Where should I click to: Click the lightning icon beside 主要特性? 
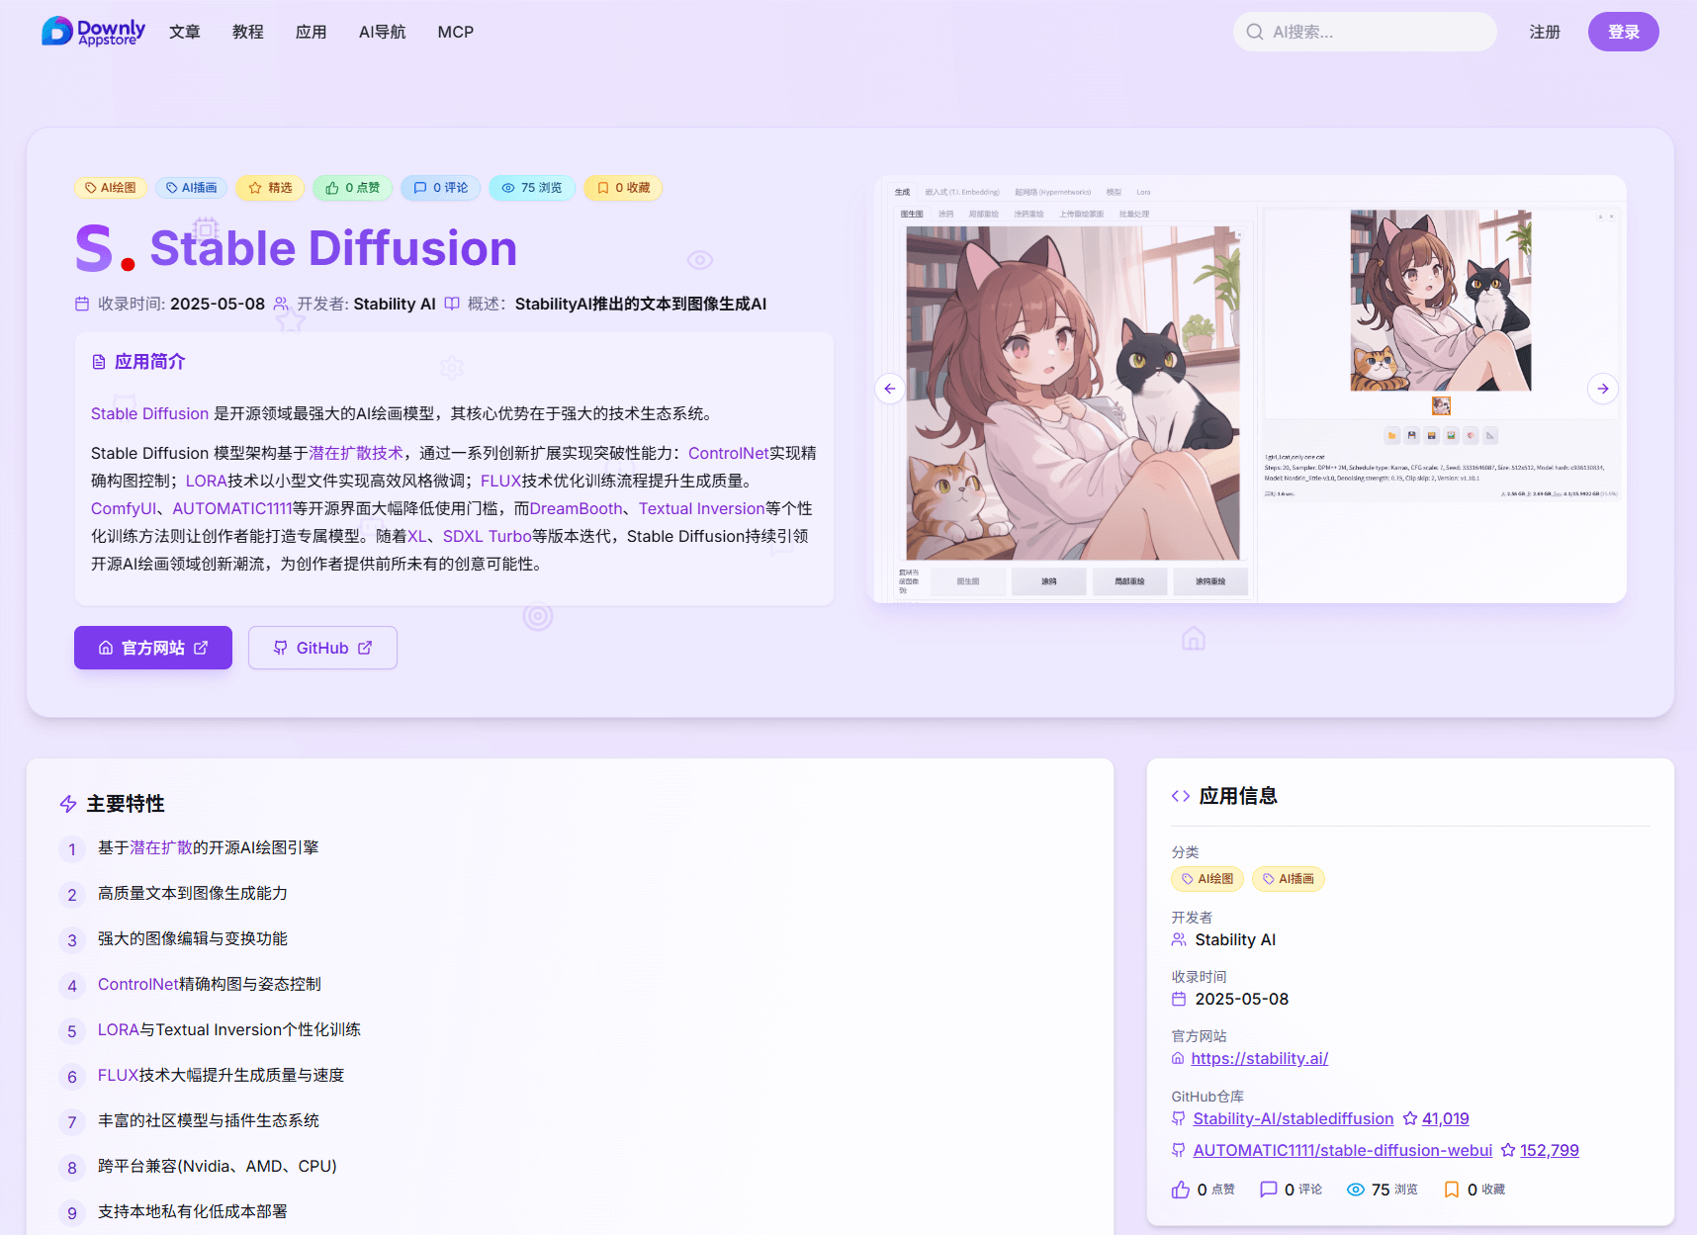(x=68, y=804)
